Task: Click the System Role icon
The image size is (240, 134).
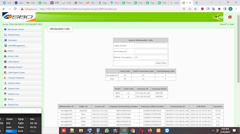Action: coord(5,88)
